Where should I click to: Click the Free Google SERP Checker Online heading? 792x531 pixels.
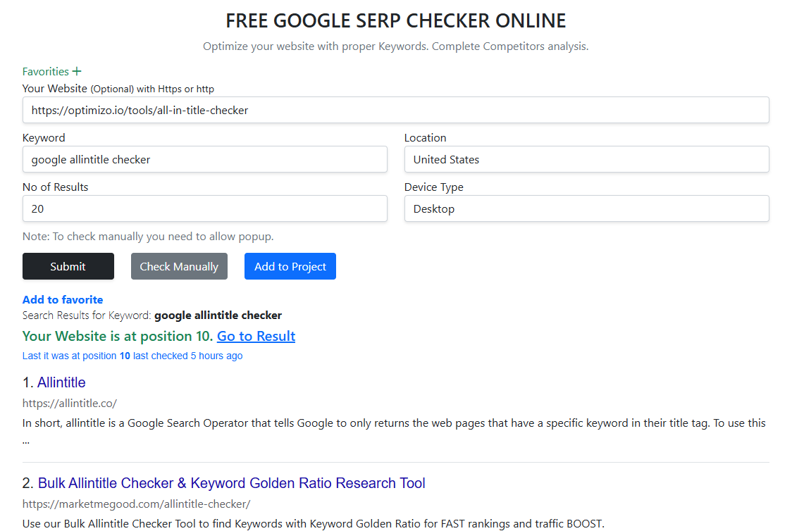[x=395, y=21]
